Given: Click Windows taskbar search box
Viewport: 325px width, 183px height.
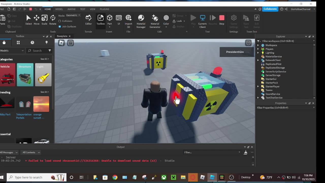Looking at the screenshot, I should [37, 177].
